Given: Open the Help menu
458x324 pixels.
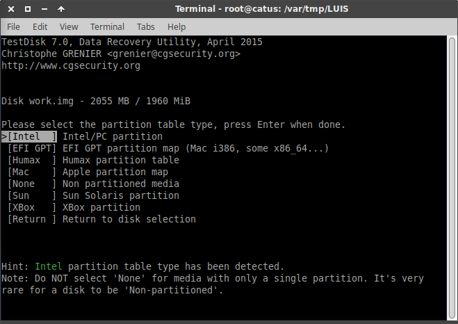Looking at the screenshot, I should pyautogui.click(x=177, y=26).
